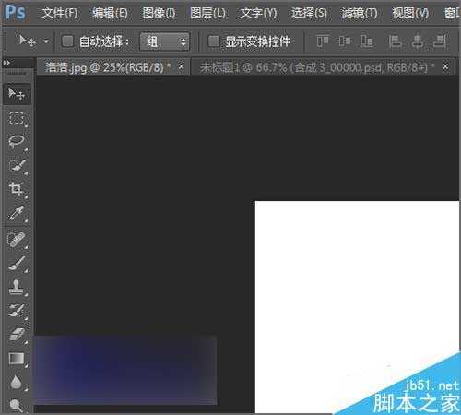The image size is (461, 415).
Task: Select the Brush tool
Action: point(17,264)
